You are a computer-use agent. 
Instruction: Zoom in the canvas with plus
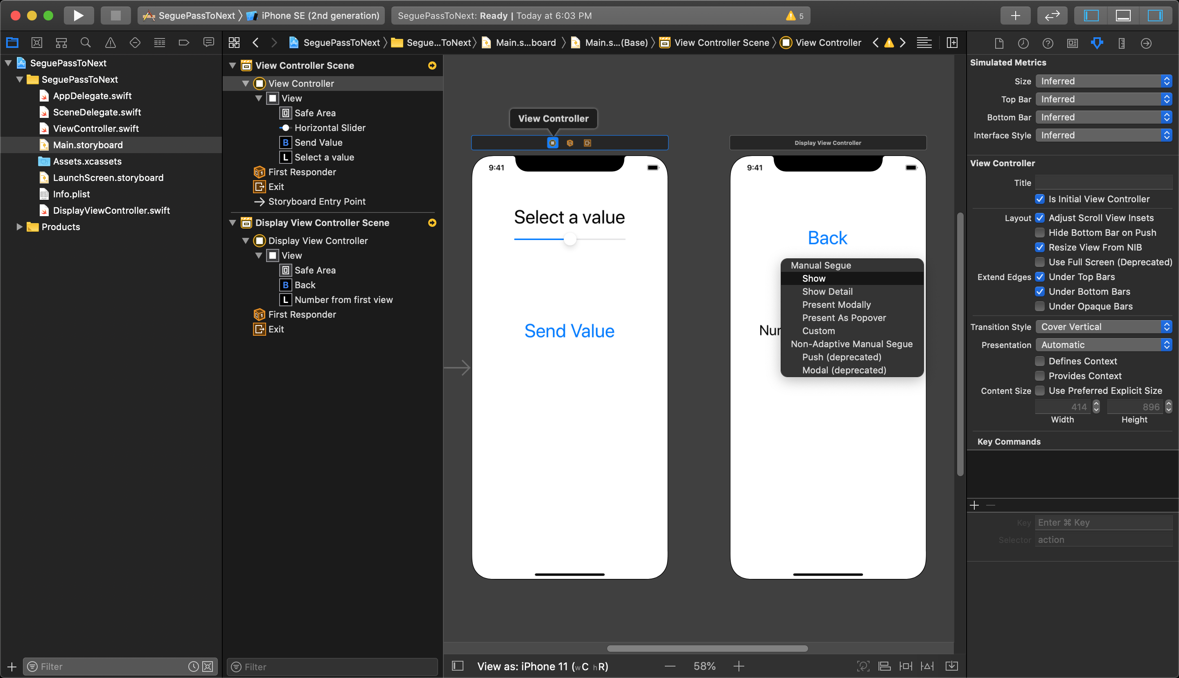[x=739, y=667]
